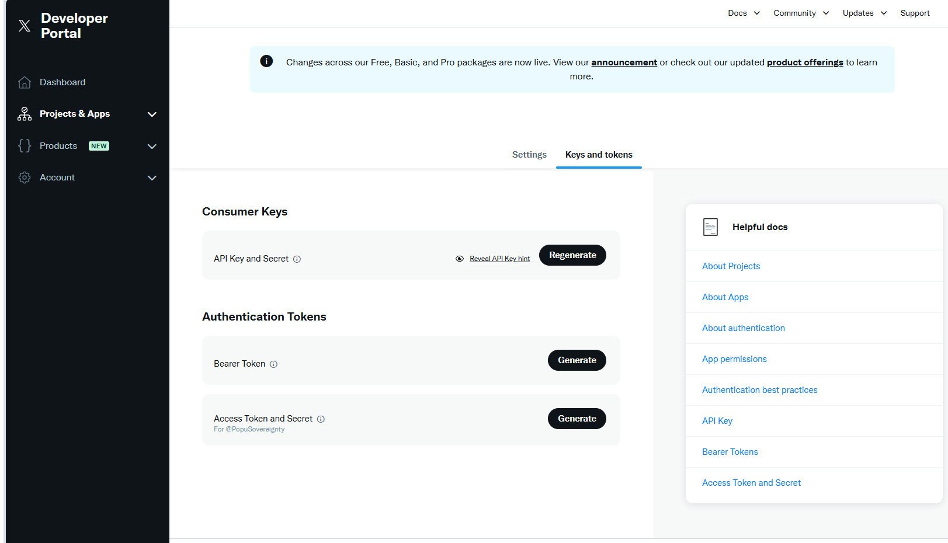The height and width of the screenshot is (543, 948).
Task: Open the Docs dropdown menu
Action: [744, 13]
